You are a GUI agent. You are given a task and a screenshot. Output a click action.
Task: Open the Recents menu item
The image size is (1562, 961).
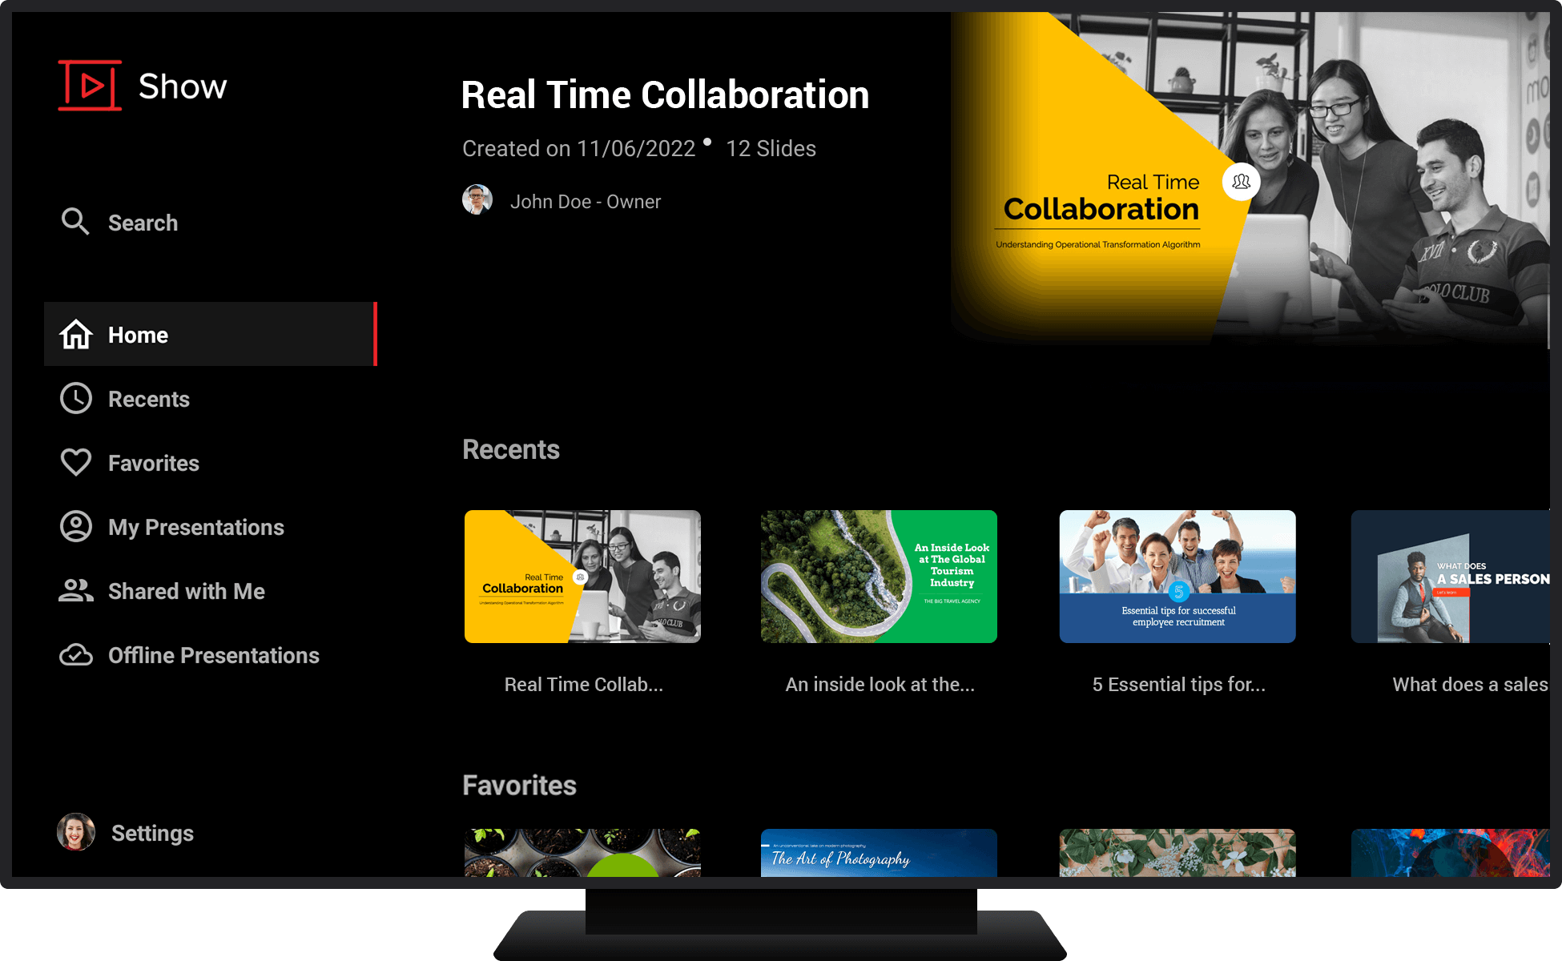coord(149,399)
